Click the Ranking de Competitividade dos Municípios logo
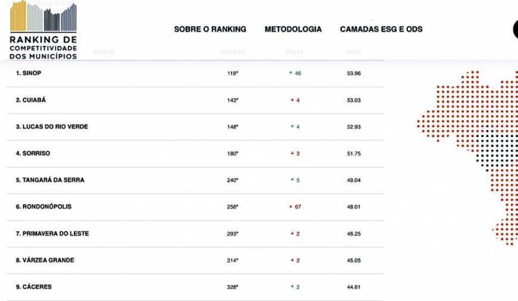The image size is (518, 301). [43, 30]
